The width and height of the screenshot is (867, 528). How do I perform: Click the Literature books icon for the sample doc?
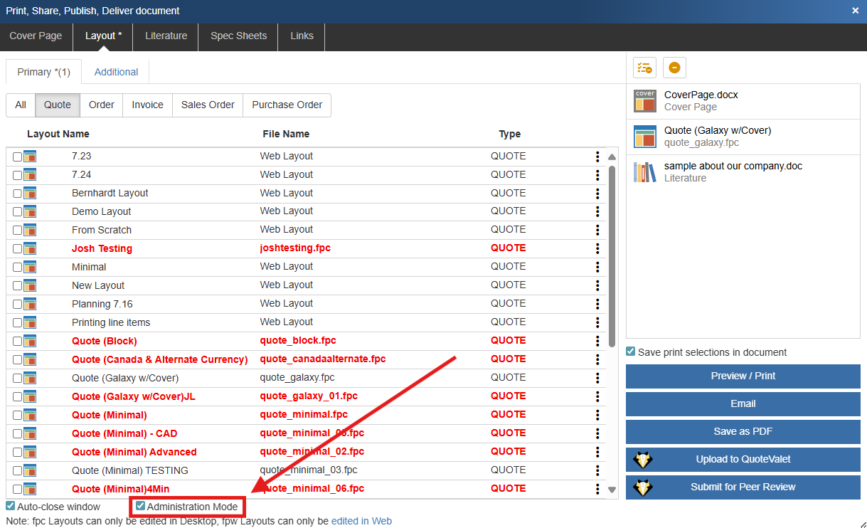(x=645, y=172)
